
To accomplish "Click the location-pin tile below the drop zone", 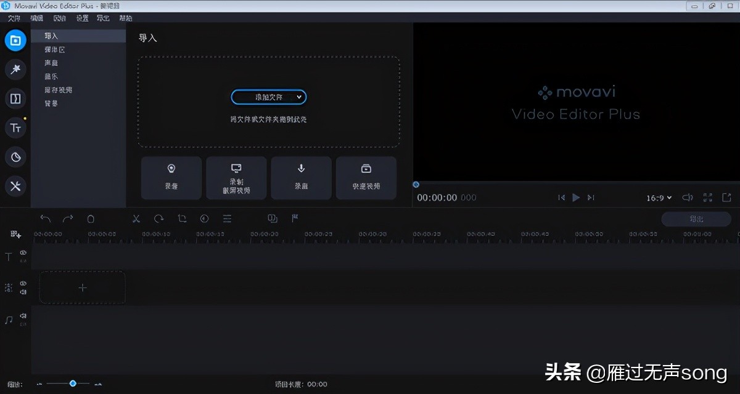I will point(171,178).
